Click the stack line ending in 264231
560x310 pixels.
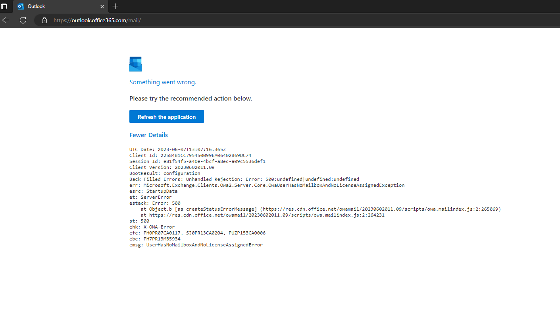tap(262, 215)
